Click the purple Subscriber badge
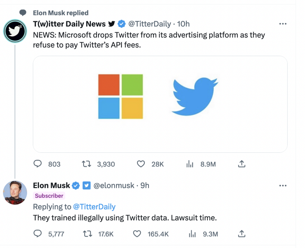The height and width of the screenshot is (248, 305). (x=49, y=196)
